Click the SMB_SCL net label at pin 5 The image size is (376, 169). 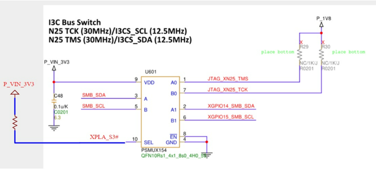click(94, 106)
